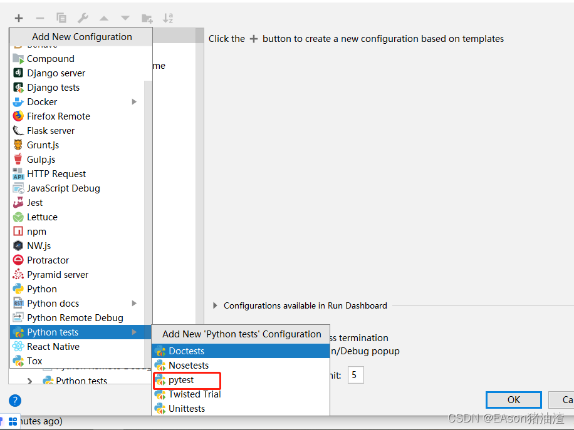Click the Copy Configuration toolbar icon
This screenshot has width=574, height=430.
click(61, 18)
